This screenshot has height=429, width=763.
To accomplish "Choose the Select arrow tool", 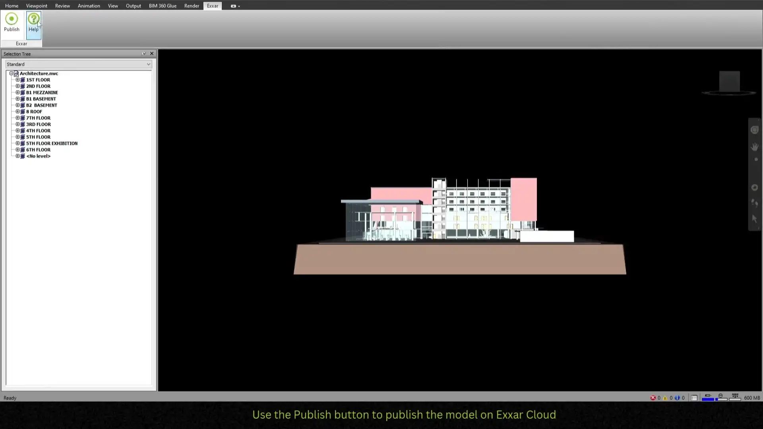I will (755, 219).
